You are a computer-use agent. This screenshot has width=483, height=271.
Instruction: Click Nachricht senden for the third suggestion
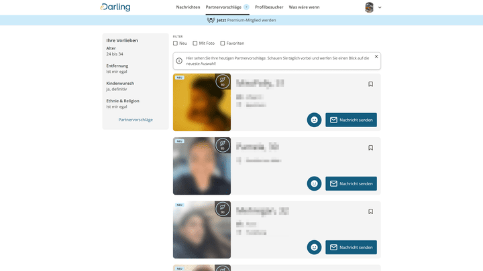pos(351,248)
